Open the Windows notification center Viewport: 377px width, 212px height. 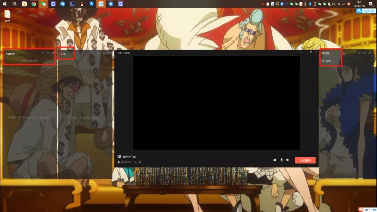(x=371, y=4)
